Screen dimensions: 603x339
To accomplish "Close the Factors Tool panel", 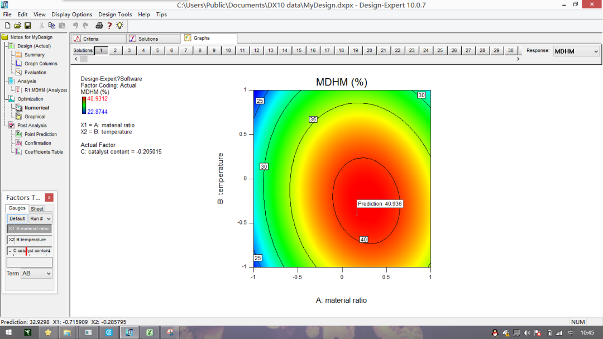I will click(49, 197).
